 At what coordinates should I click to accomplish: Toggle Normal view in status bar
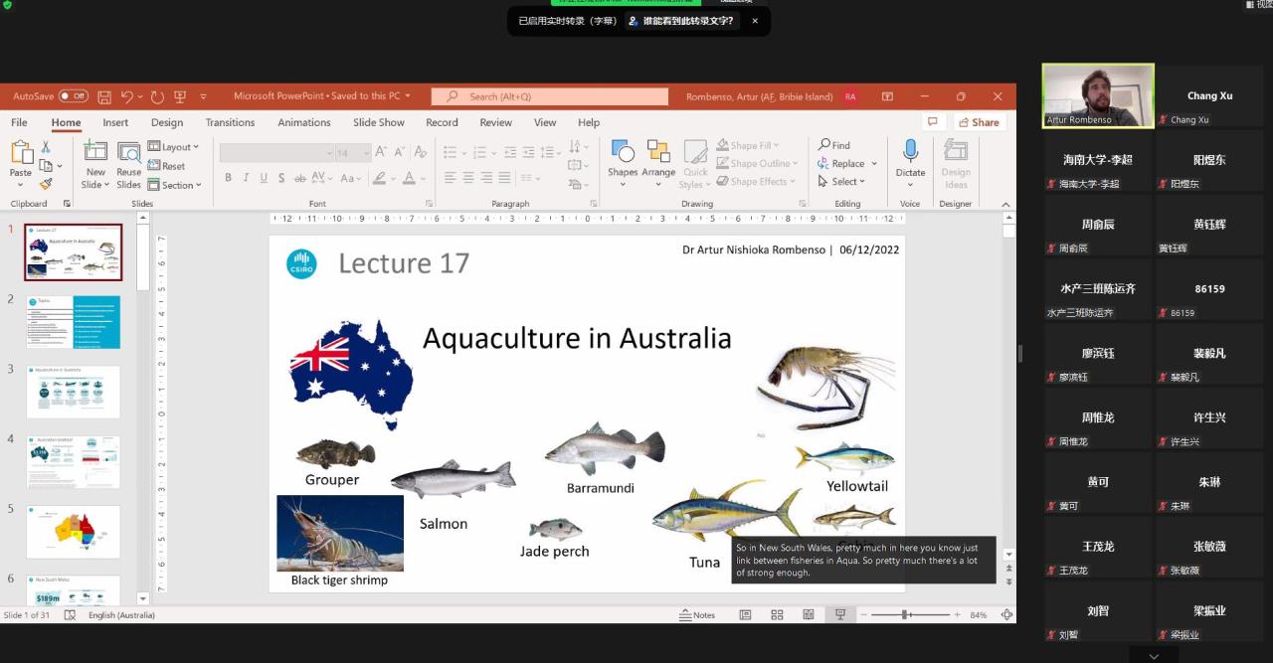pos(745,615)
